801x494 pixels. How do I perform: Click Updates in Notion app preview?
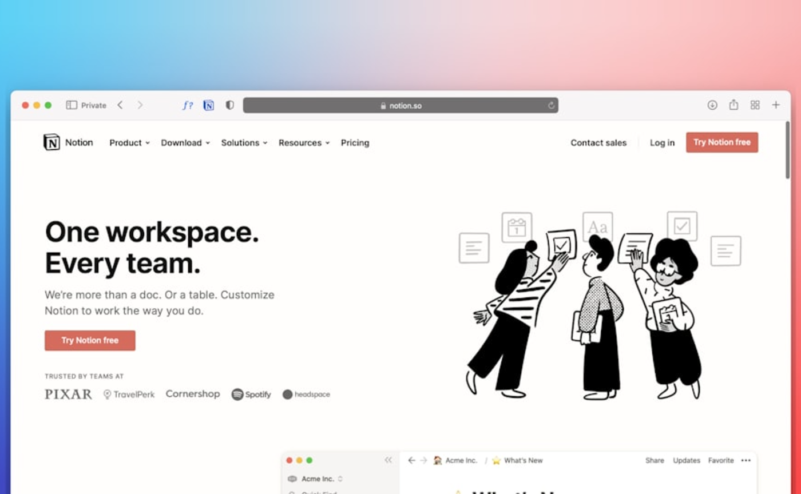tap(687, 460)
